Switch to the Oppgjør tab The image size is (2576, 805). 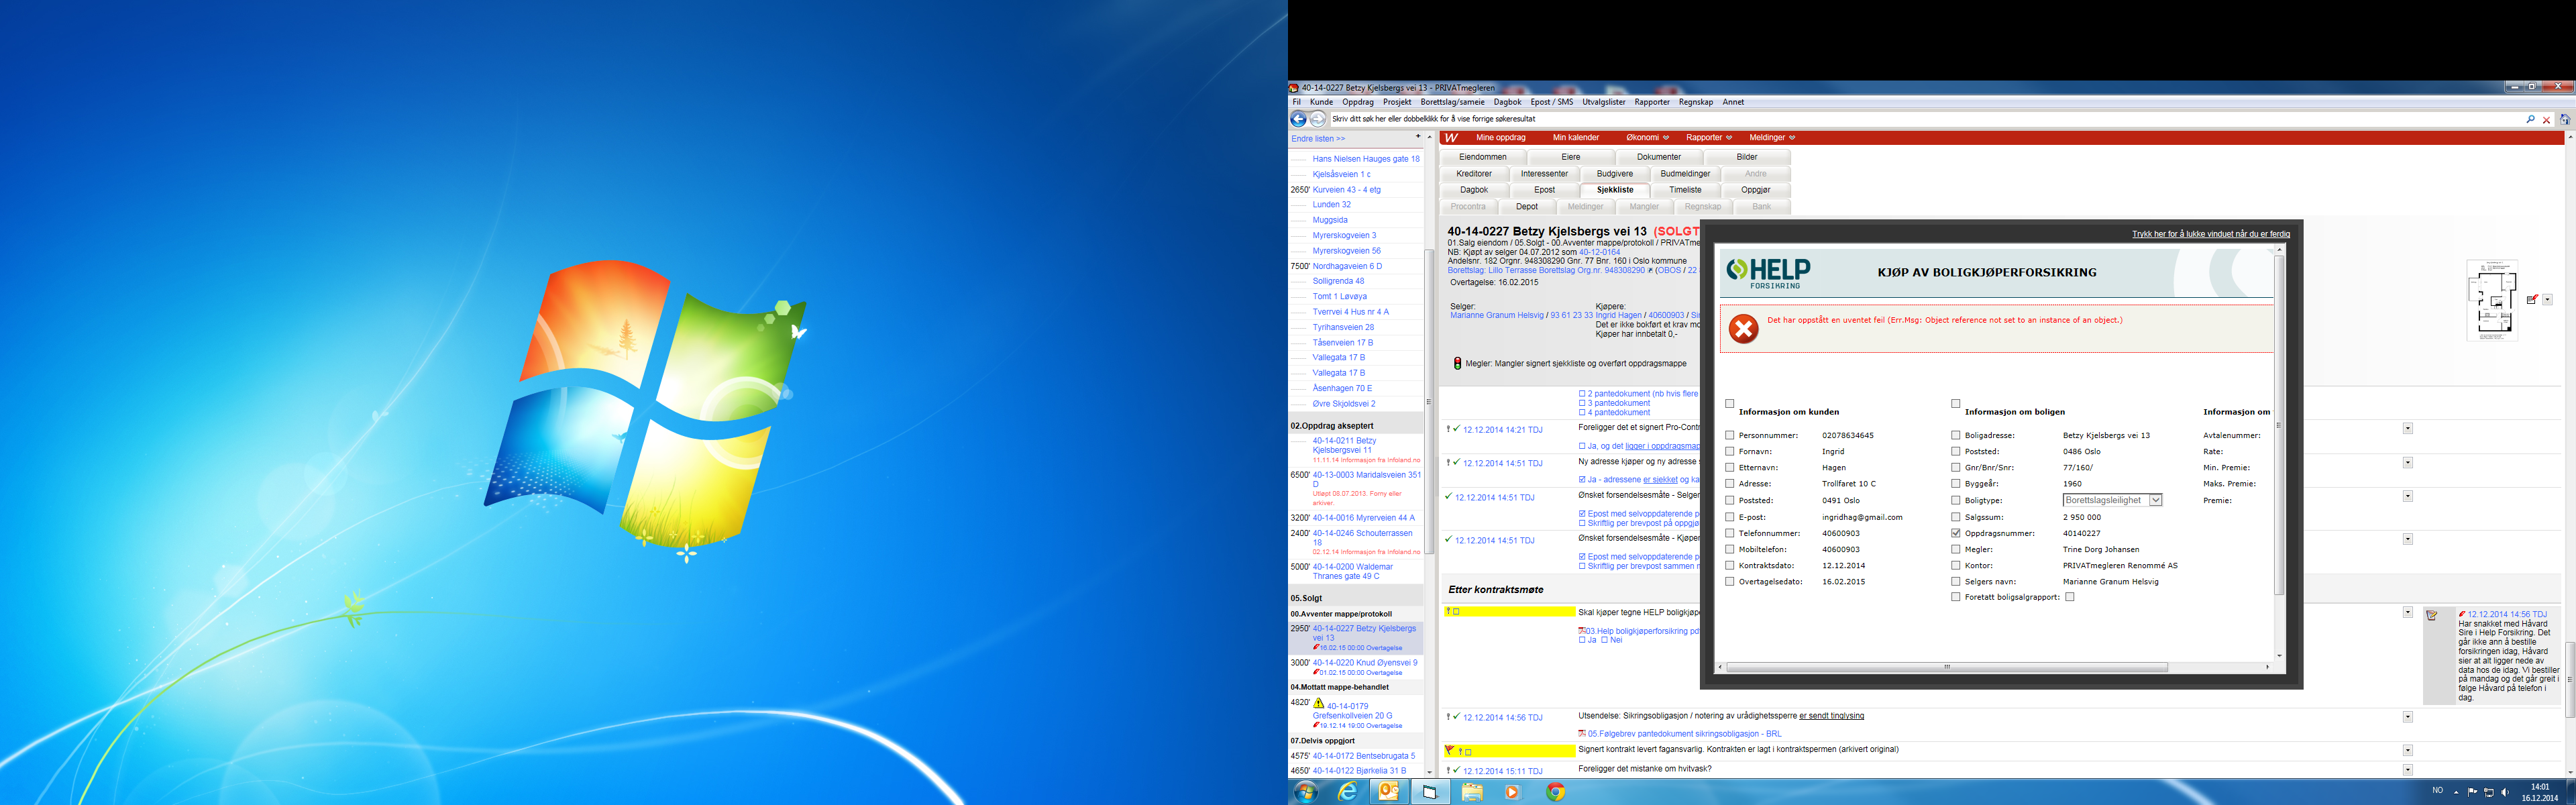point(1756,190)
